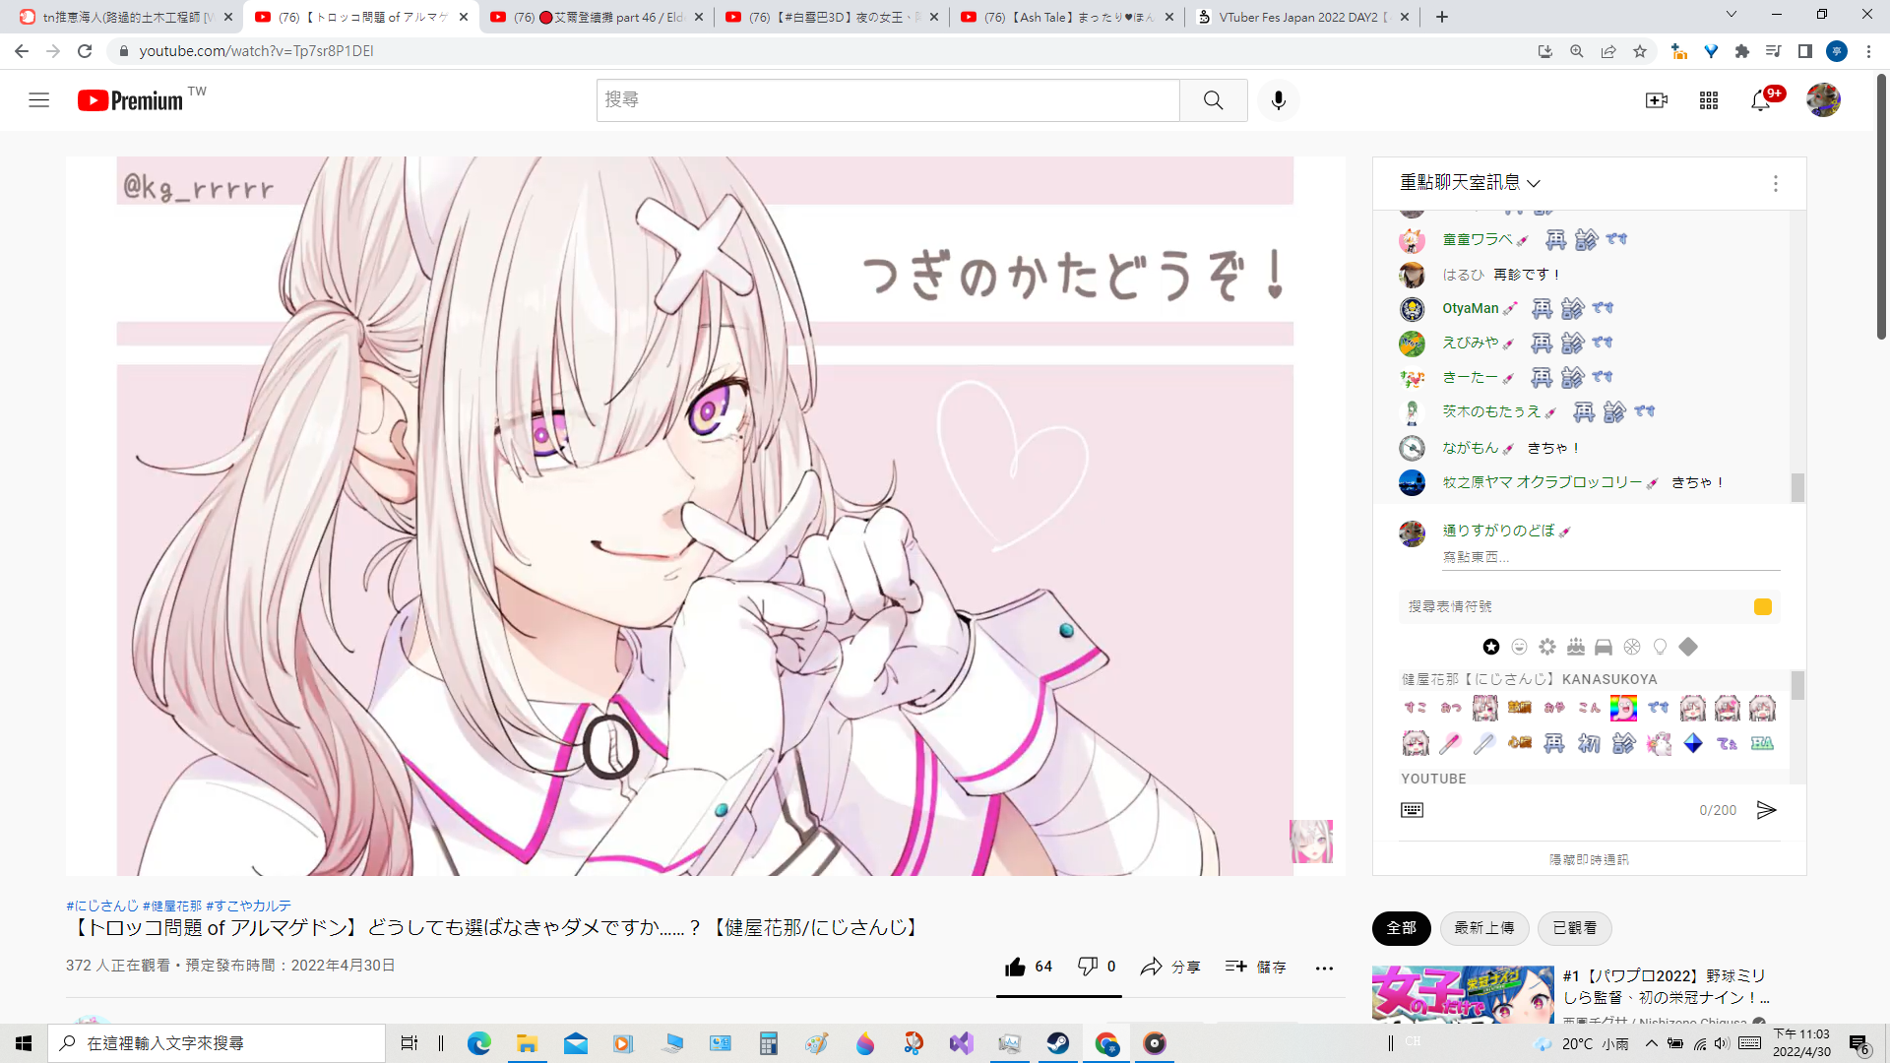The width and height of the screenshot is (1890, 1063).
Task: Select the car travel emoji category
Action: click(x=1604, y=647)
